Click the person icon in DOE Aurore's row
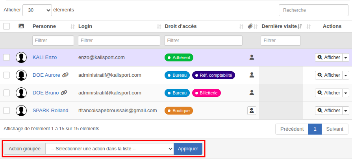The width and height of the screenshot is (352, 159). pos(252,75)
